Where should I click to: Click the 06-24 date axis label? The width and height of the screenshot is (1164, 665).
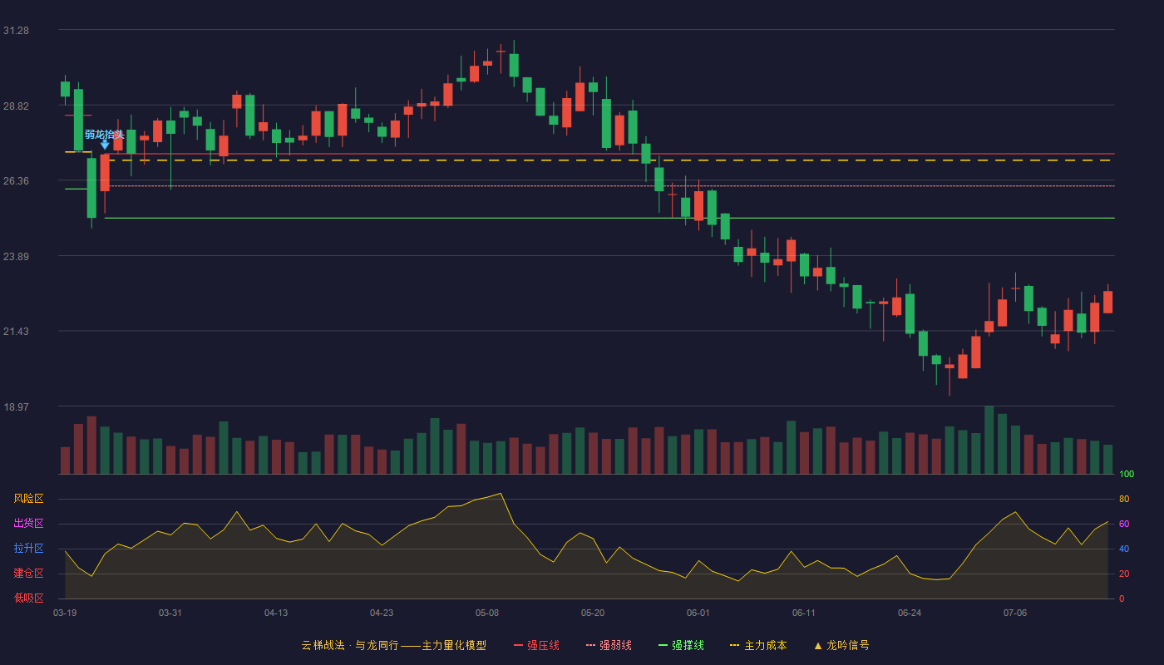point(910,613)
